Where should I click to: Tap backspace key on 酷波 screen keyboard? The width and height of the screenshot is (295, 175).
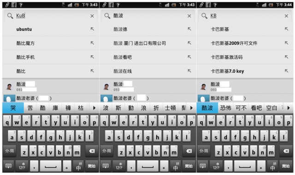tap(189, 151)
